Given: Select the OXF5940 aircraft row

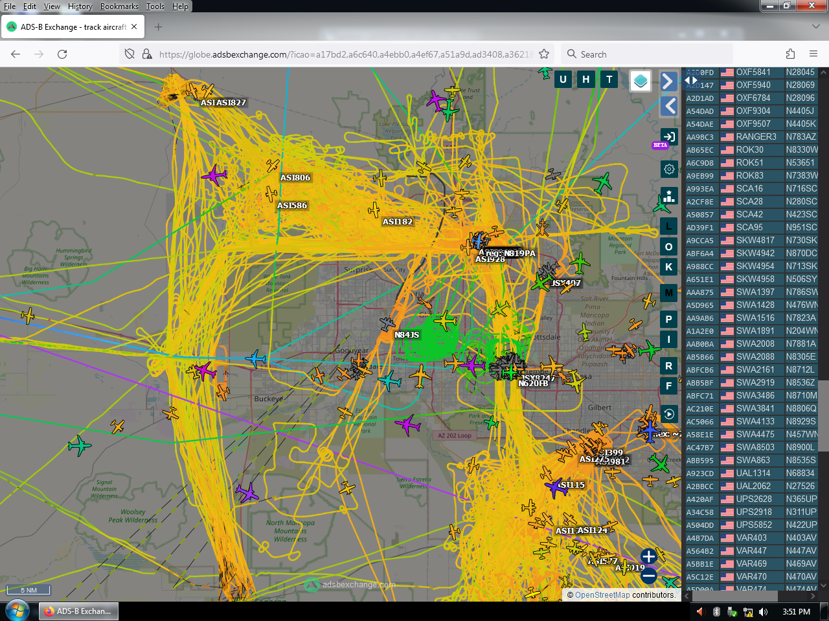Looking at the screenshot, I should 752,85.
